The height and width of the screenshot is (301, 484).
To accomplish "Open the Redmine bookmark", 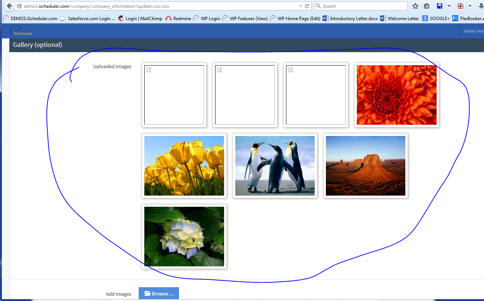I will [x=178, y=18].
